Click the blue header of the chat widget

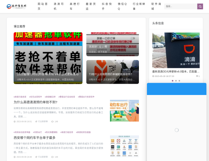(x=177, y=89)
